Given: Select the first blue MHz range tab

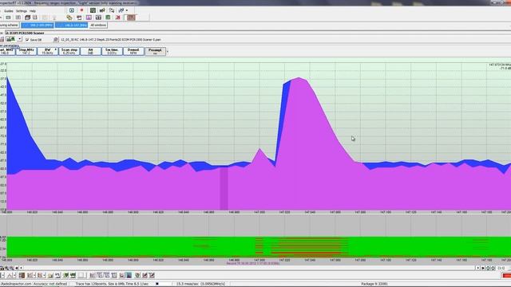Looking at the screenshot, I should [x=38, y=25].
